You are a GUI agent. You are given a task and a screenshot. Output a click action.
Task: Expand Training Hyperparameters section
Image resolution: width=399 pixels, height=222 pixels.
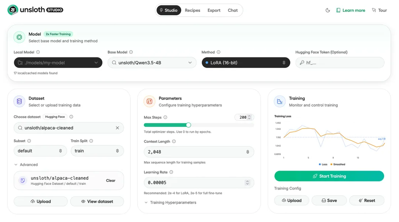pyautogui.click(x=170, y=202)
